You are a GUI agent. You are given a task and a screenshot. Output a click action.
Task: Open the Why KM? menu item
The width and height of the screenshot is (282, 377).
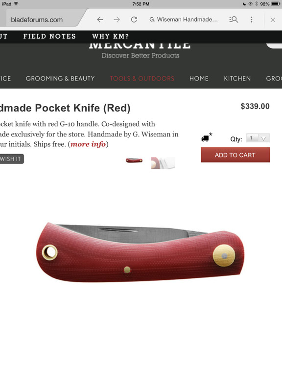coord(110,36)
